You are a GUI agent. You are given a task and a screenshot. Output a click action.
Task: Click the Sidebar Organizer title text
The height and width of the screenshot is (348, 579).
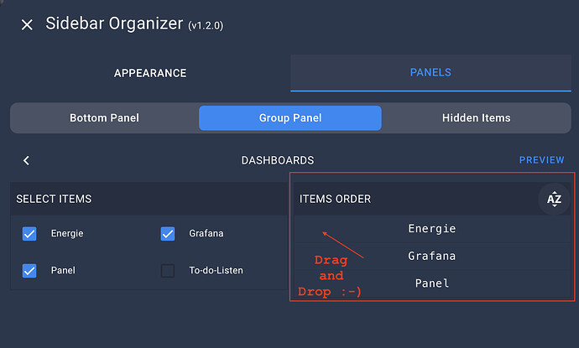114,23
